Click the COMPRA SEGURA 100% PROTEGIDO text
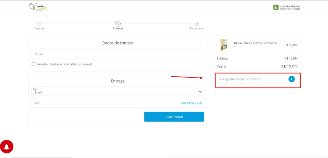The width and height of the screenshot is (328, 158). tap(290, 8)
